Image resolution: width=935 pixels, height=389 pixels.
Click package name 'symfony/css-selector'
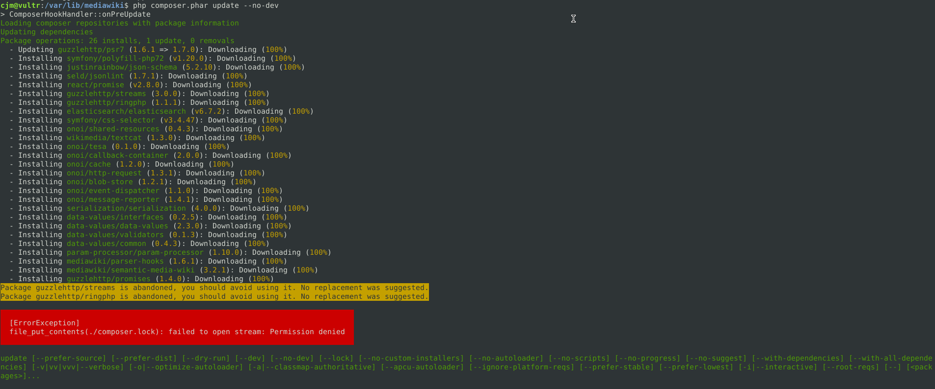[111, 120]
